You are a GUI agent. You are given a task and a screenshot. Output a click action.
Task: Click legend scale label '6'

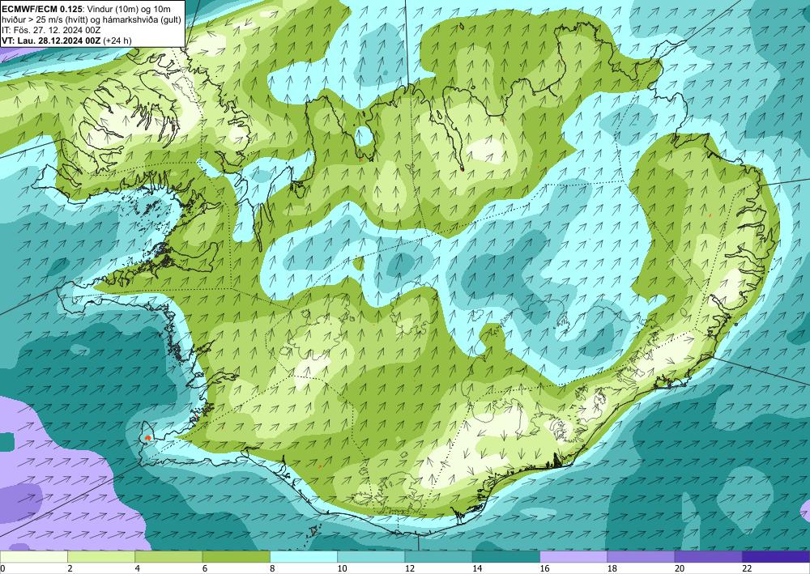(x=205, y=568)
